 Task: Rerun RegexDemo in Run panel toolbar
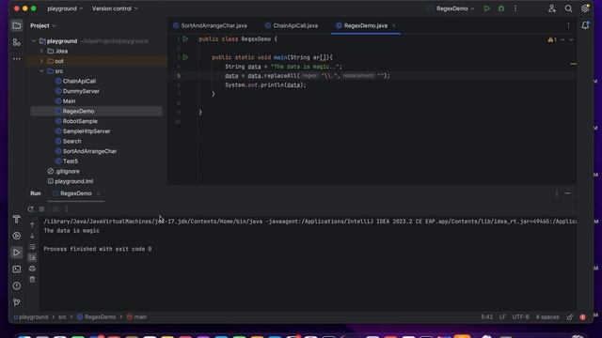click(31, 209)
